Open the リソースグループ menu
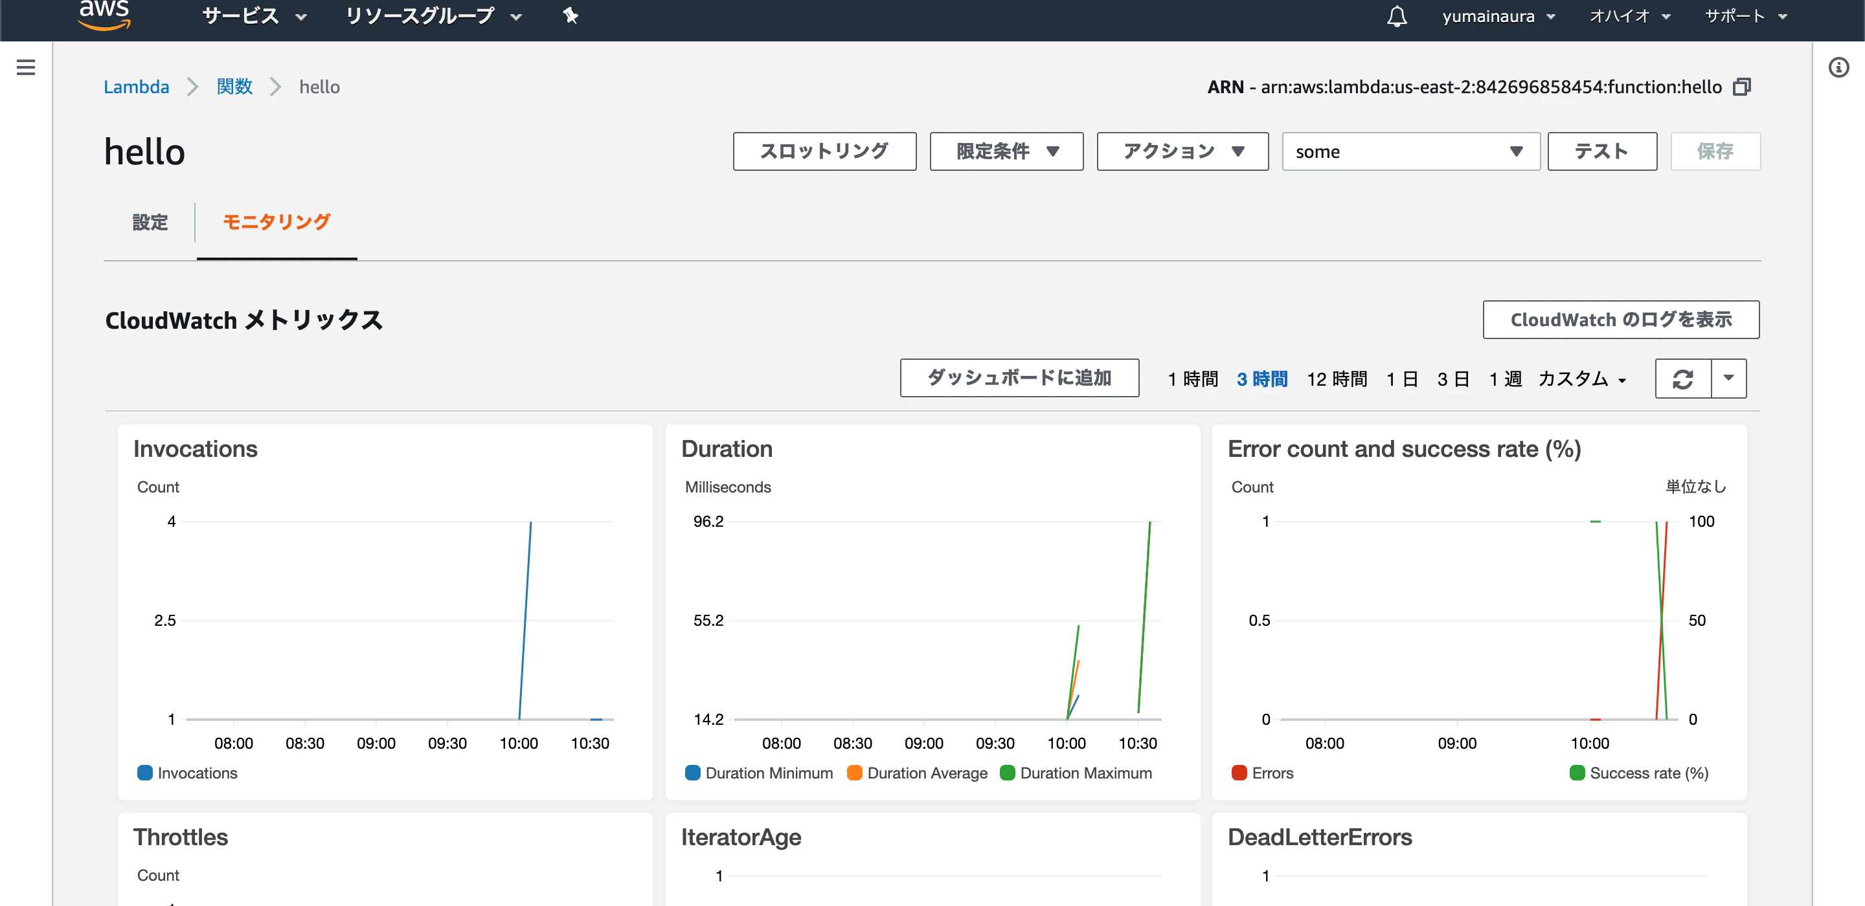Image resolution: width=1865 pixels, height=906 pixels. (434, 16)
